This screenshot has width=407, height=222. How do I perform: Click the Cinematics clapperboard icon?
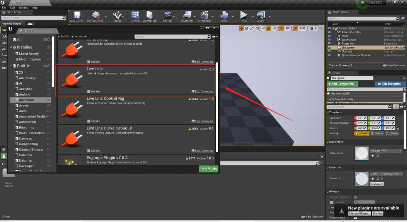205,15
